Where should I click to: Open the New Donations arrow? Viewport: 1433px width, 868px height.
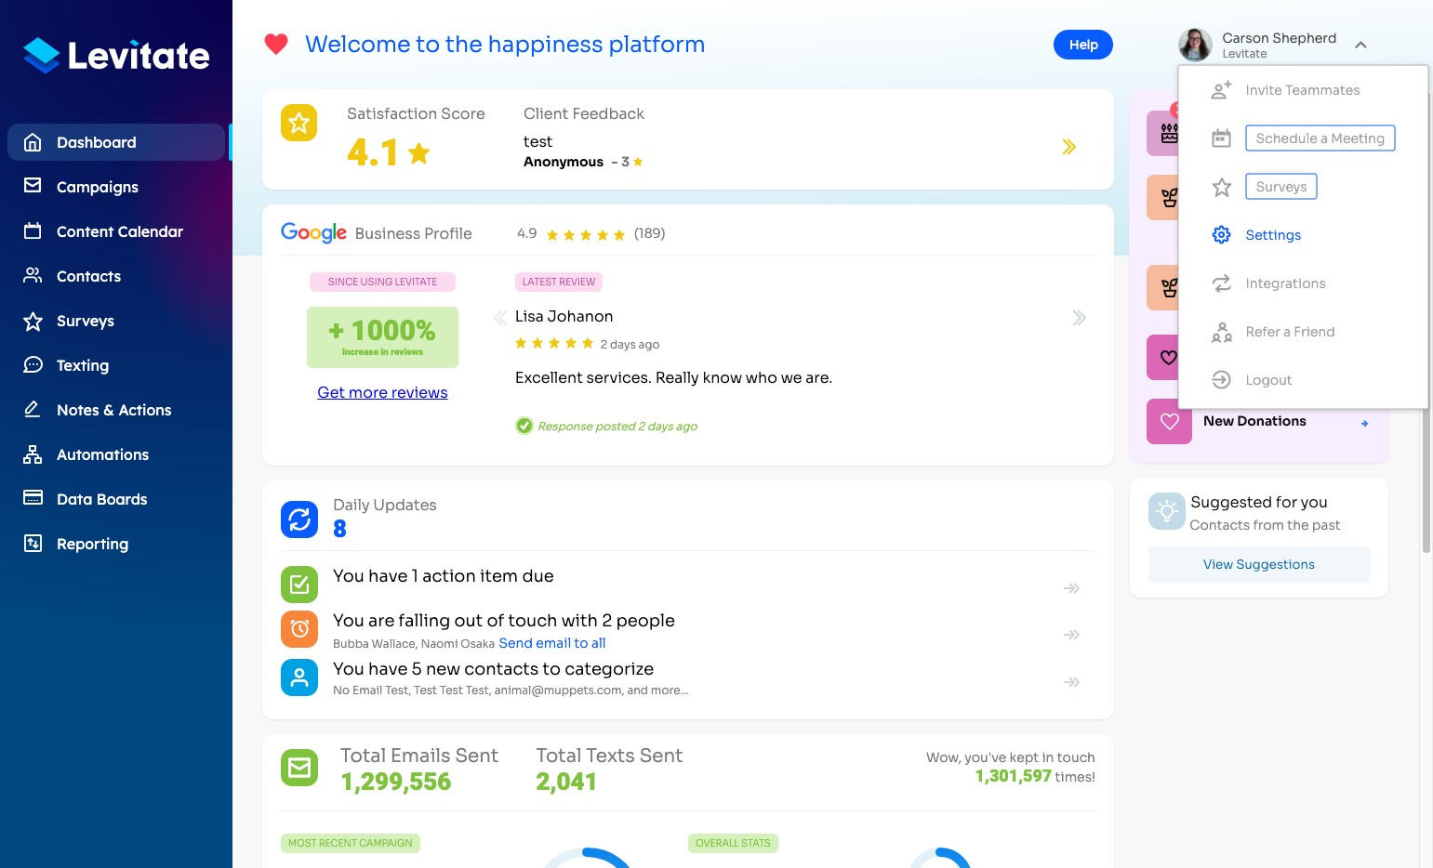[1364, 423]
